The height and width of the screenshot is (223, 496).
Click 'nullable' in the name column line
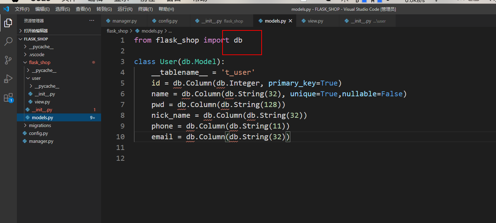pyautogui.click(x=359, y=94)
